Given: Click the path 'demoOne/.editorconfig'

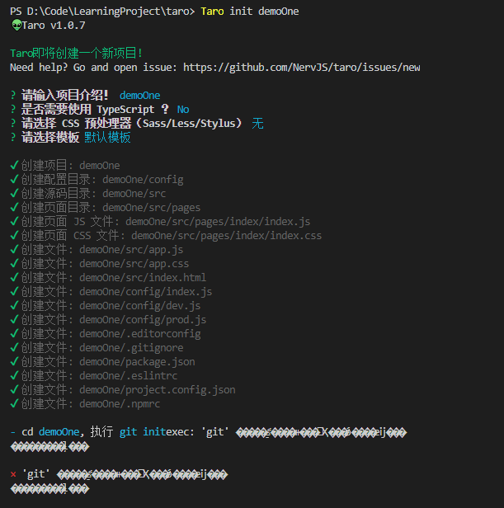Looking at the screenshot, I should pyautogui.click(x=140, y=334).
